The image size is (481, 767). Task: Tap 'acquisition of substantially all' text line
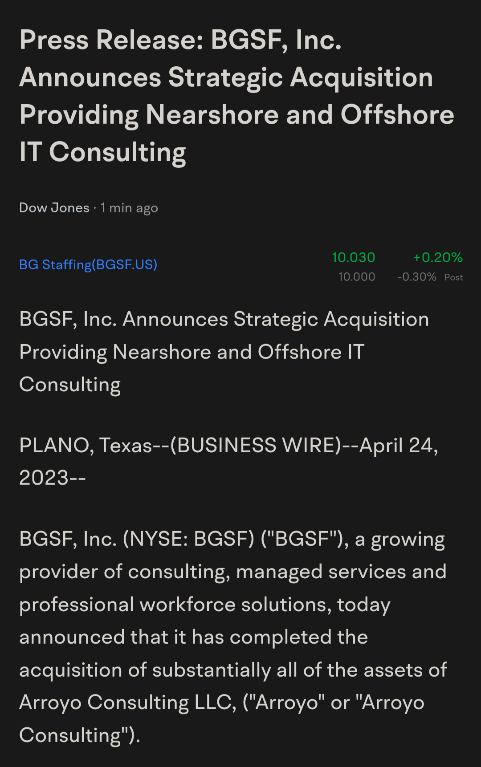coord(233,670)
